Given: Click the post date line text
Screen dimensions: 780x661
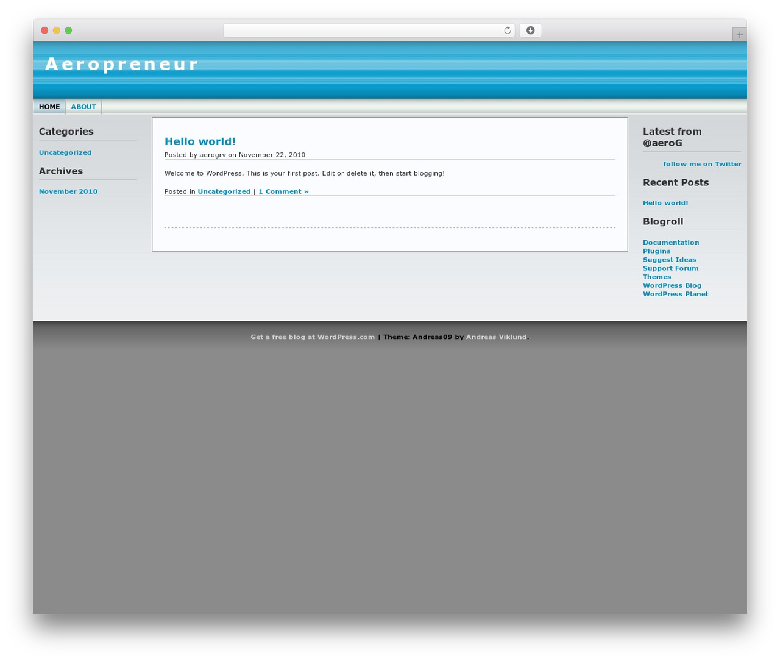Looking at the screenshot, I should 235,155.
